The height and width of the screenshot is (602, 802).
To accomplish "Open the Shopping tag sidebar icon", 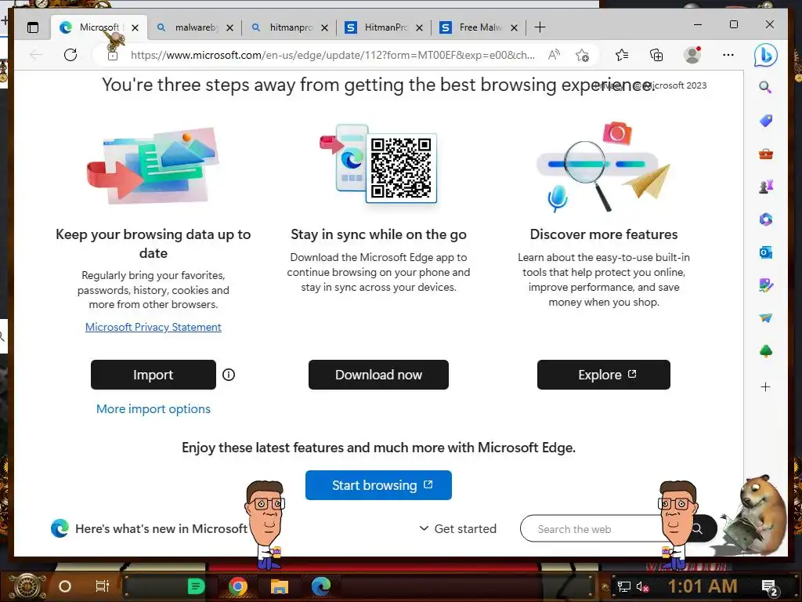I will click(x=766, y=120).
